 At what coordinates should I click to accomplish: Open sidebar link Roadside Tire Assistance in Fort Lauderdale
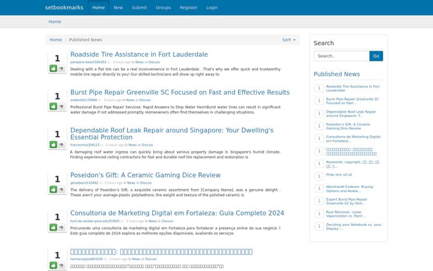pyautogui.click(x=352, y=88)
